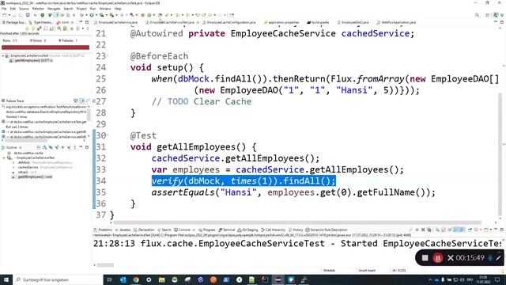Open the EmployeeCacheConfiguration.java editor tab
The height and width of the screenshot is (285, 506).
pos(228,22)
